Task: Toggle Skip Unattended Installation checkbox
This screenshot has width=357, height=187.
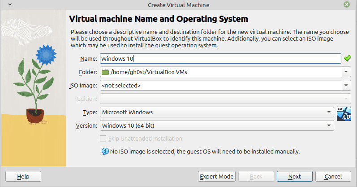Action: point(103,138)
